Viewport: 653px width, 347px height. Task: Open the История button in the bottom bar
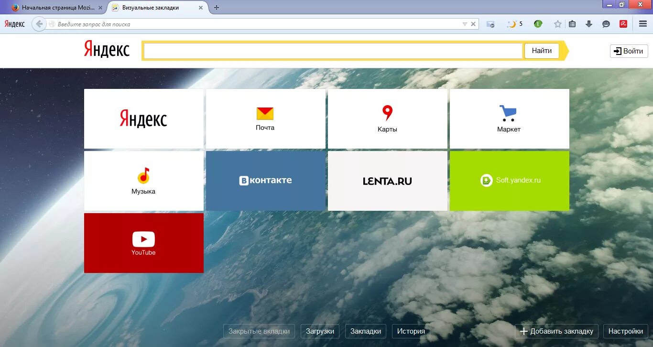[411, 331]
